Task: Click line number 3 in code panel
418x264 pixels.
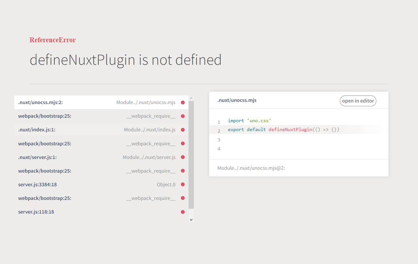Action: coord(219,140)
